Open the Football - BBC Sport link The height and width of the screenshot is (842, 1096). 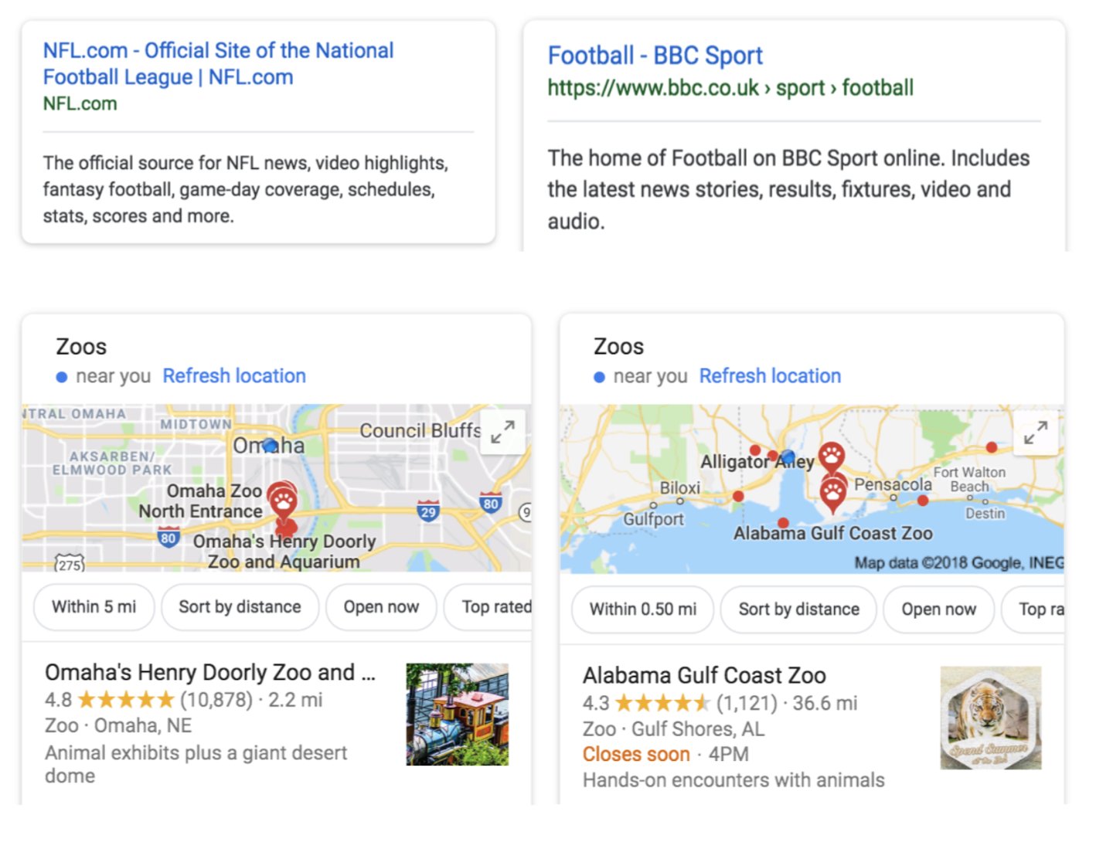click(655, 56)
